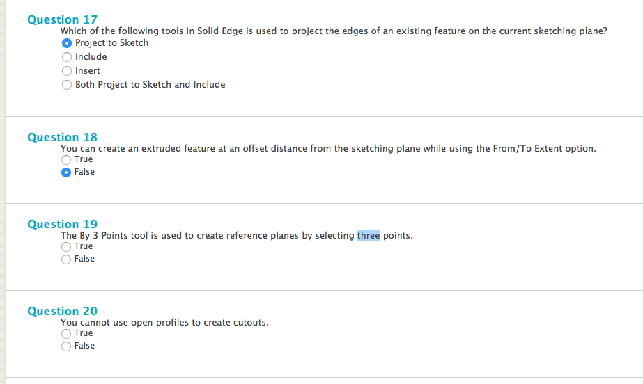
Task: Select 'Project to Sketch' radio option
Action: pos(67,43)
